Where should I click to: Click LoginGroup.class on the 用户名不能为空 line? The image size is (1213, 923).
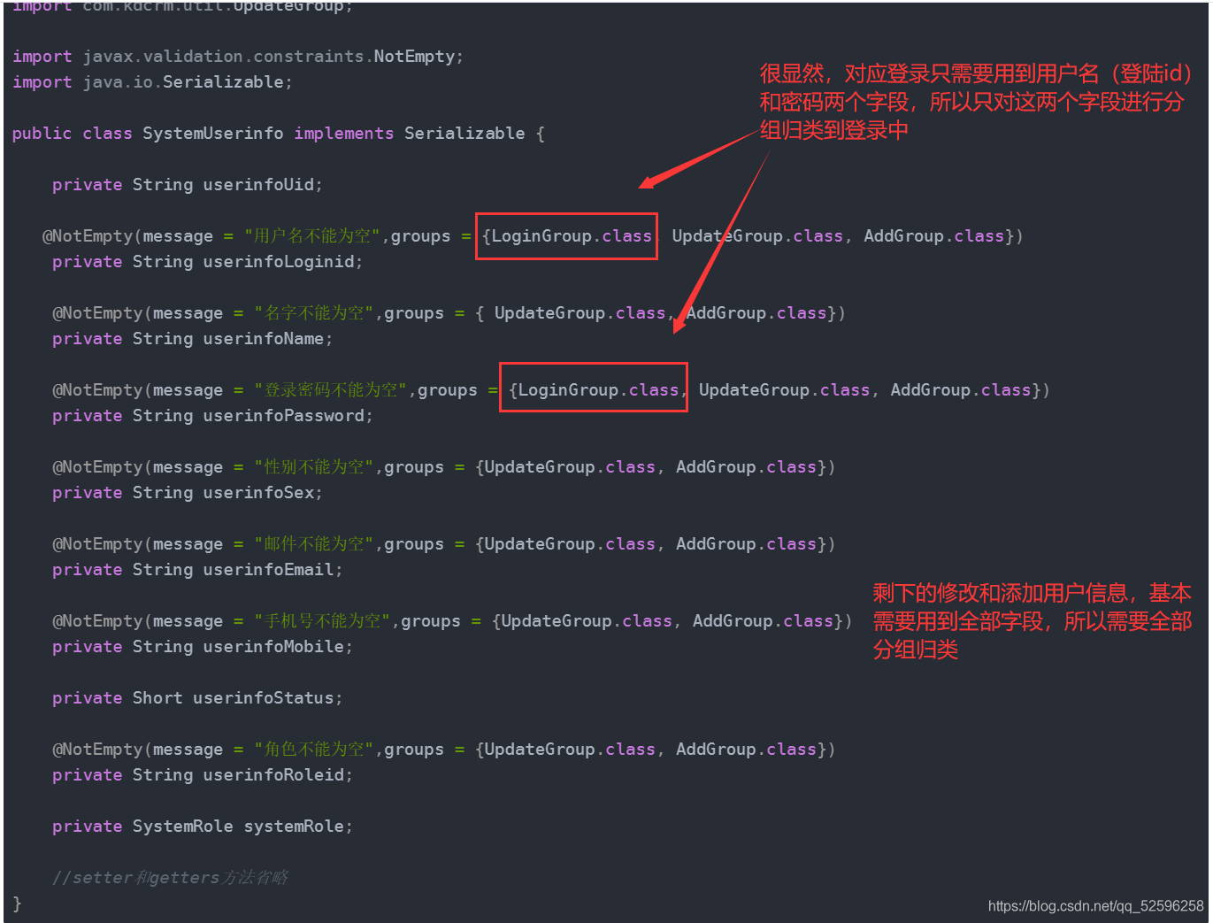coord(572,236)
